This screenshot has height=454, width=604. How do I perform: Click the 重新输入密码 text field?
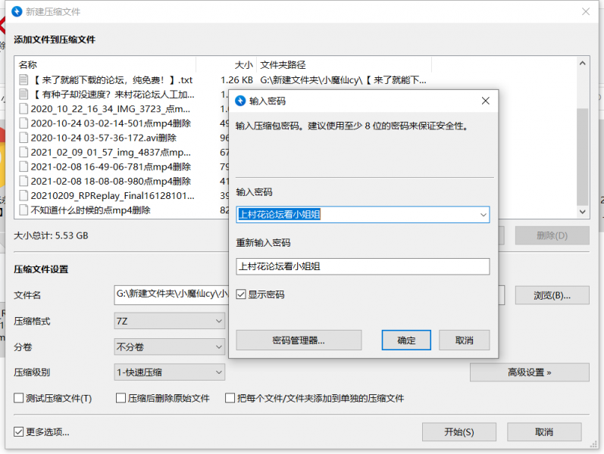point(362,266)
